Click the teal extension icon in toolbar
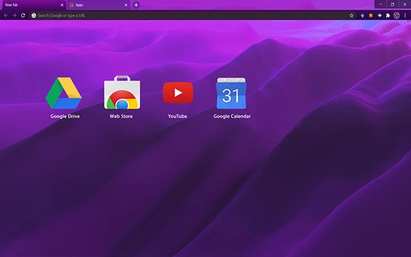The width and height of the screenshot is (411, 257). click(x=362, y=15)
